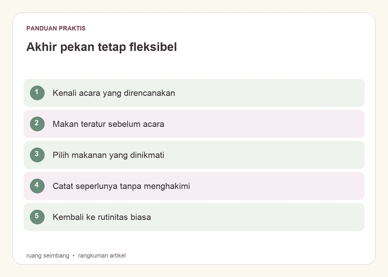
Task: Click the number 4 step badge
Action: pos(37,186)
